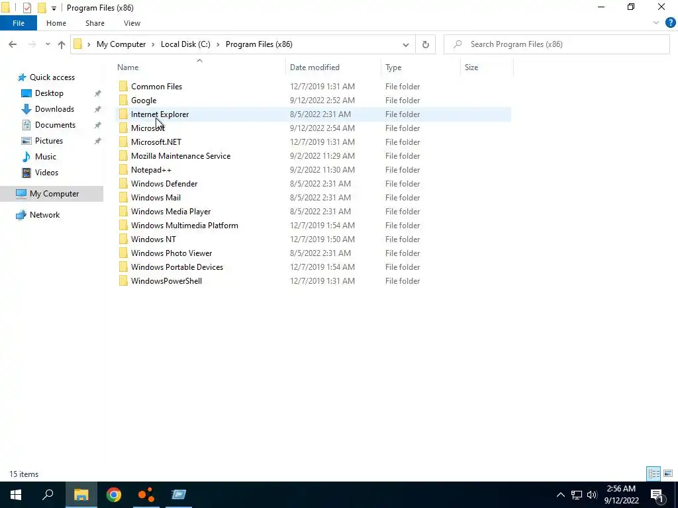This screenshot has height=508, width=678.
Task: Open the Windows Start menu
Action: click(x=16, y=495)
